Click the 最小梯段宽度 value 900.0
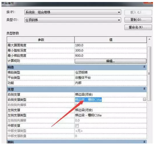Screen dimensions: 155x144 click(79, 56)
